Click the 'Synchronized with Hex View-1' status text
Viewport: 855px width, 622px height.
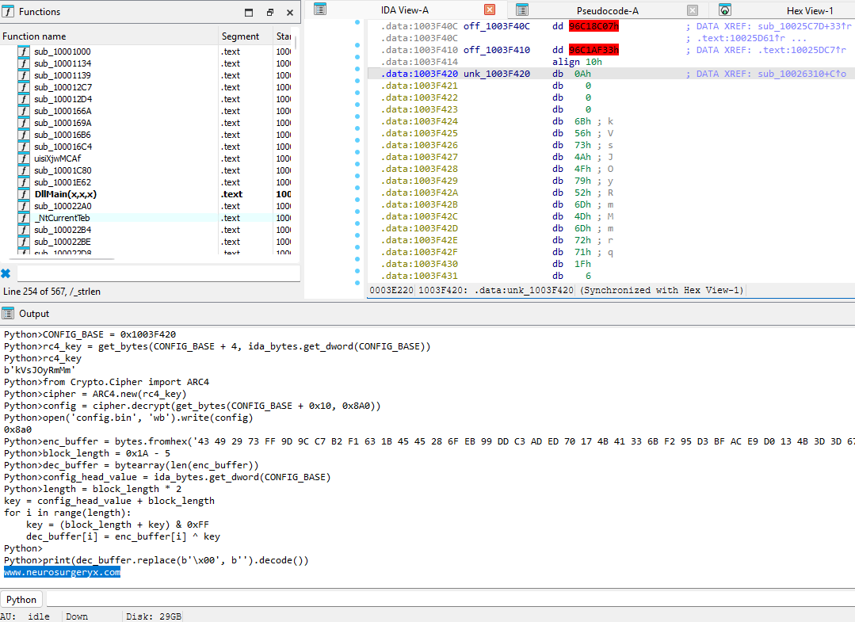coord(662,291)
